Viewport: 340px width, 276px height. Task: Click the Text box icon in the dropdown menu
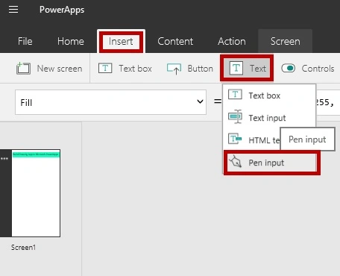[x=235, y=95]
